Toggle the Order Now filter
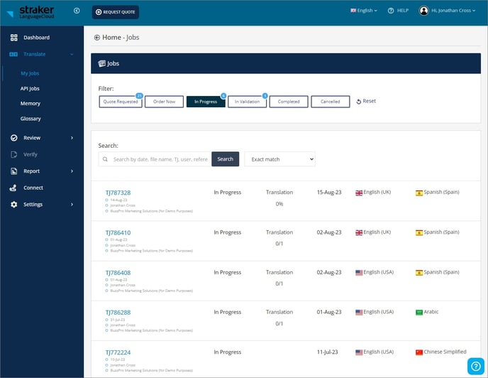 click(x=164, y=102)
